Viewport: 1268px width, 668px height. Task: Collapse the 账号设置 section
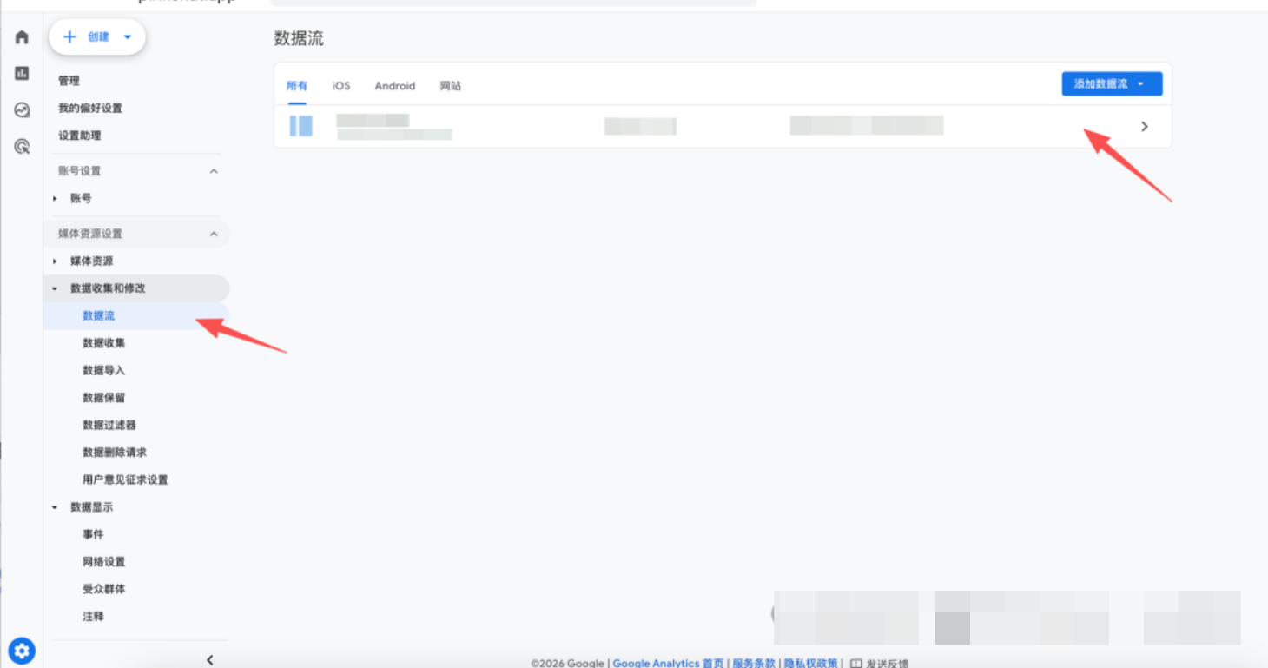214,171
